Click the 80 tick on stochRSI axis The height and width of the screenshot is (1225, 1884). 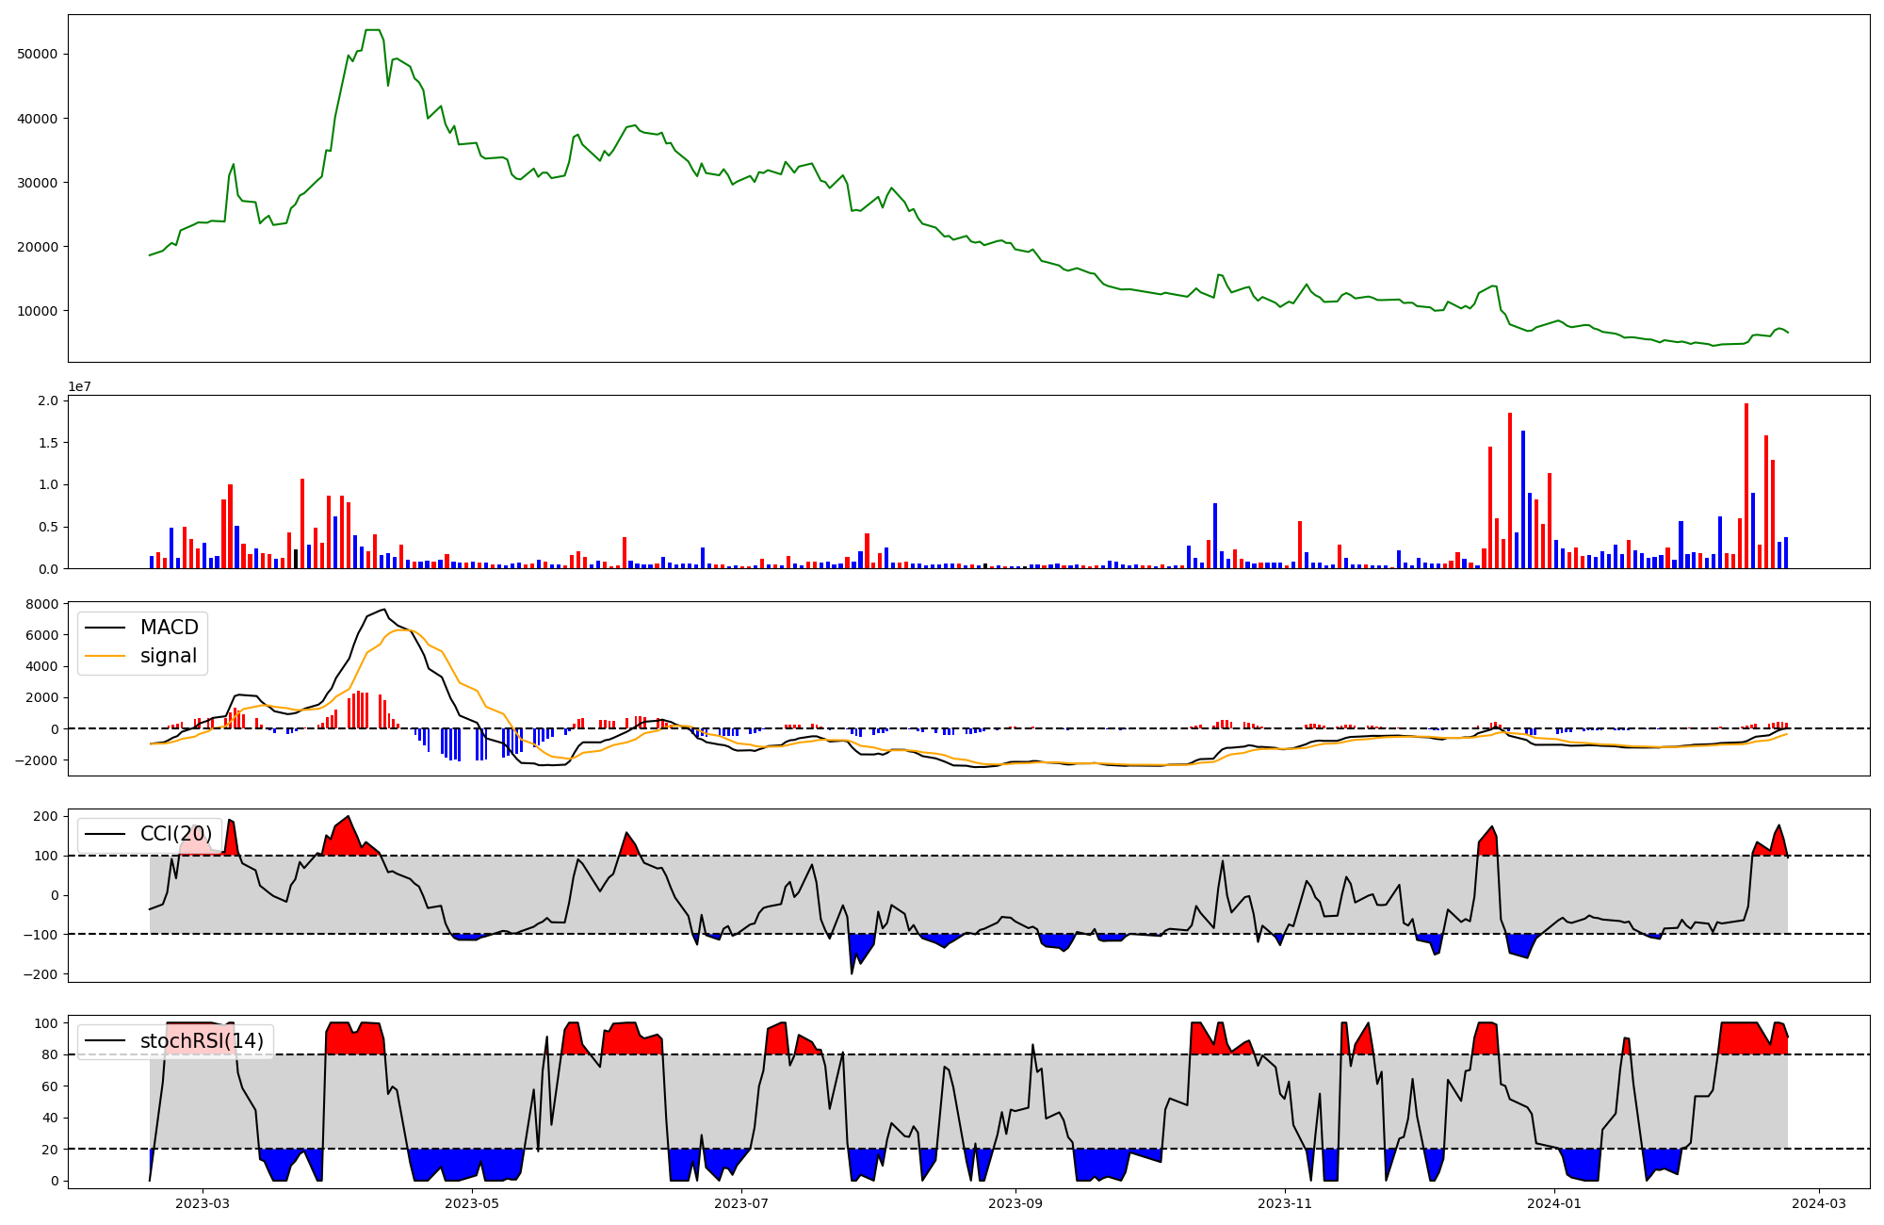tap(50, 1054)
